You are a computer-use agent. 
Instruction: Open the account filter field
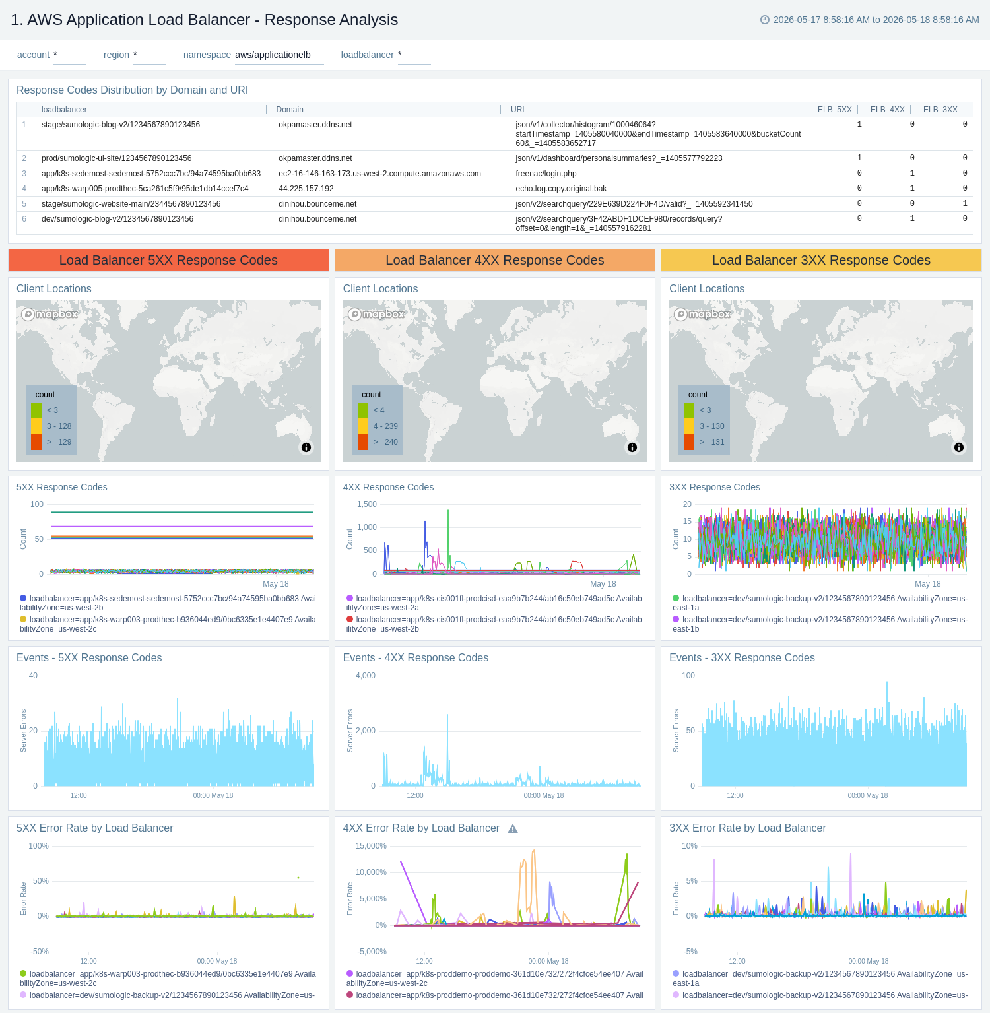click(69, 55)
